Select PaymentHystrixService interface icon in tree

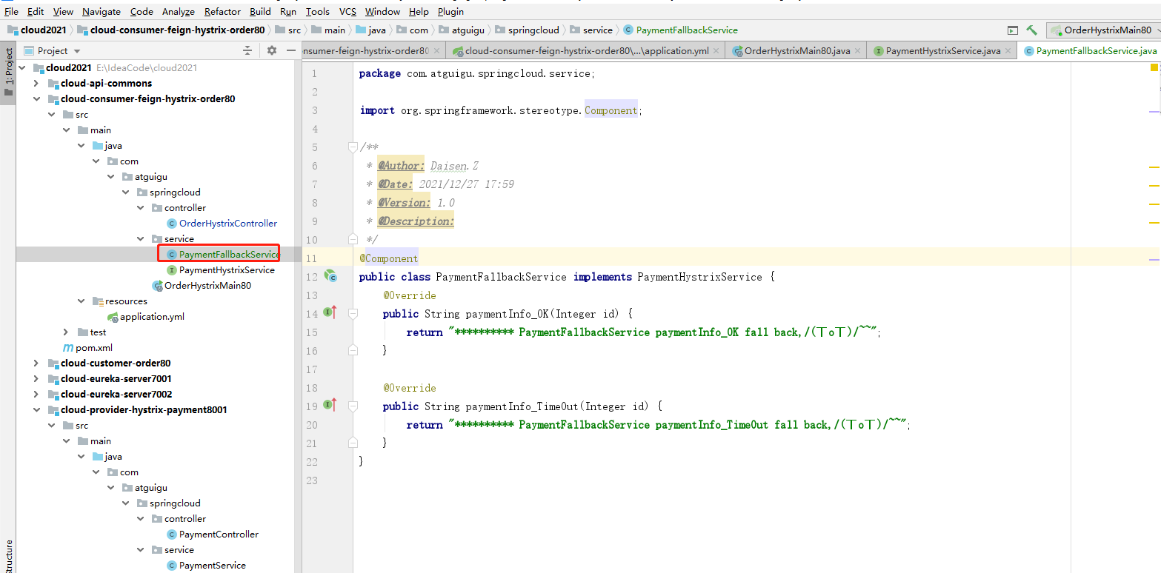[172, 269]
